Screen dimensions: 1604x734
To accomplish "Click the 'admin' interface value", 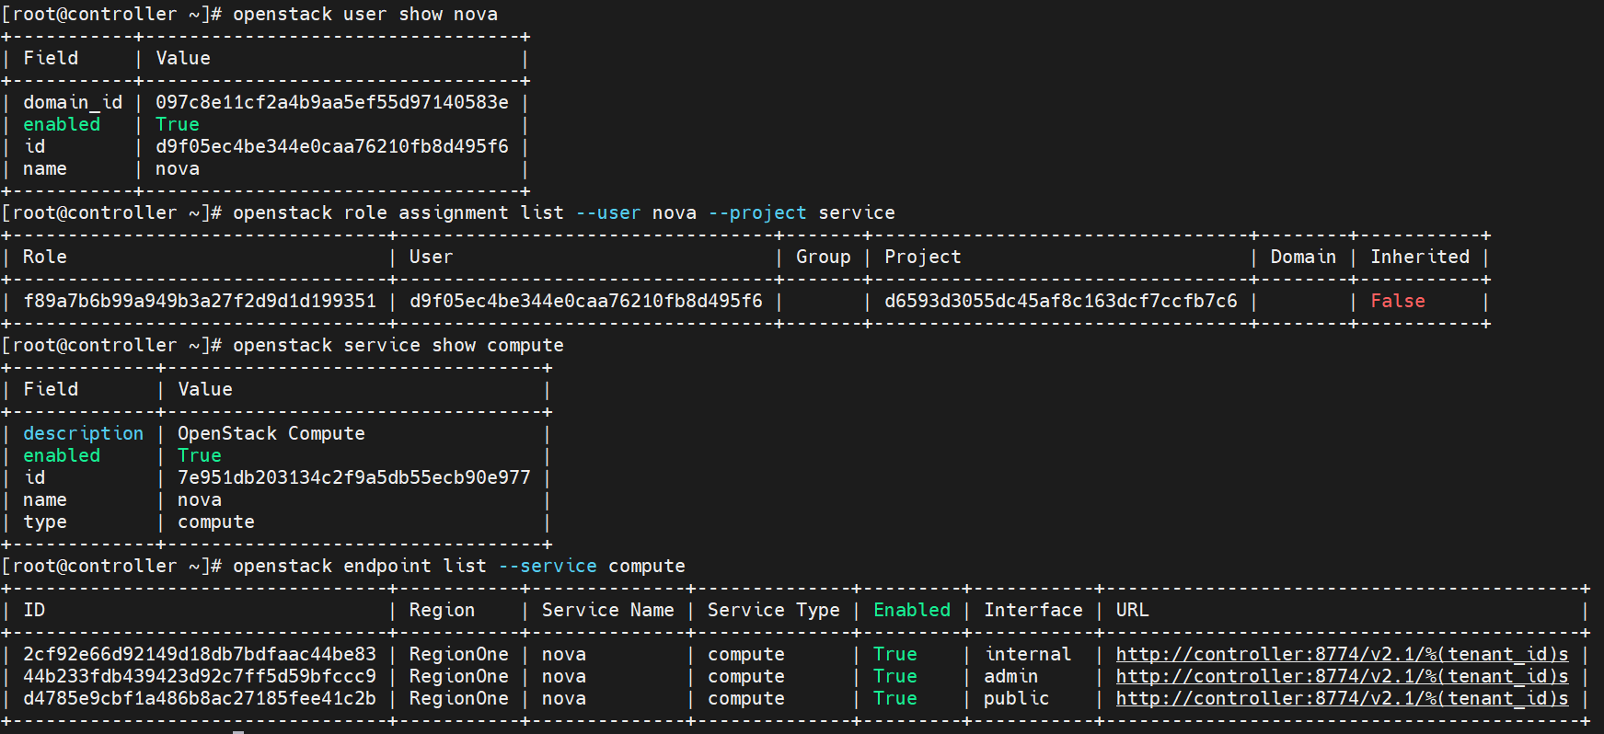I will [1011, 676].
